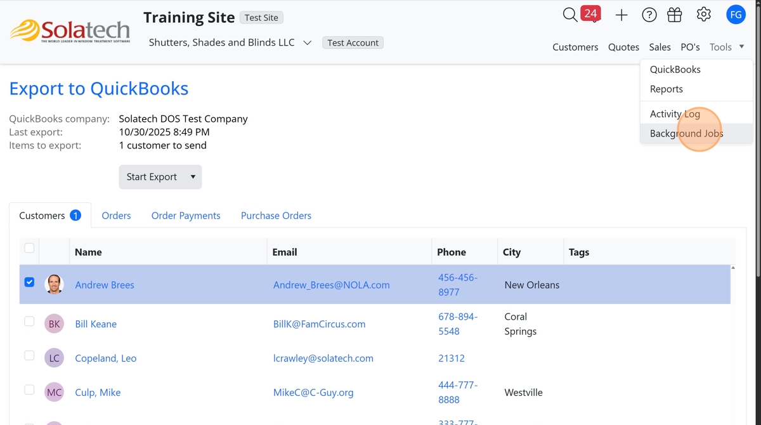Expand the Start Export dropdown arrow
761x425 pixels.
[x=193, y=177]
